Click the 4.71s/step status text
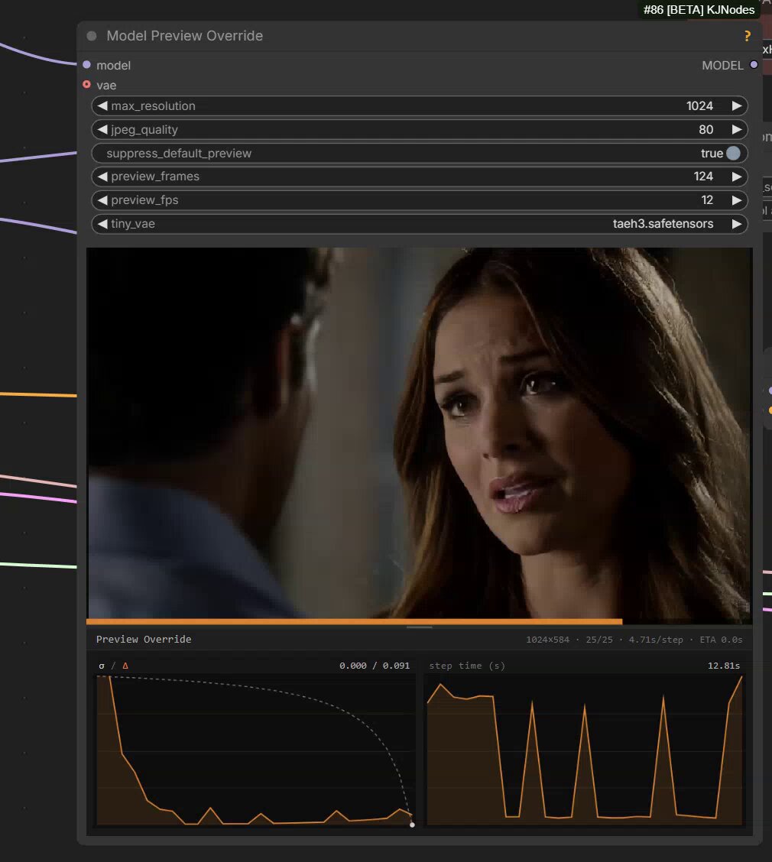Image resolution: width=772 pixels, height=862 pixels. coord(656,640)
